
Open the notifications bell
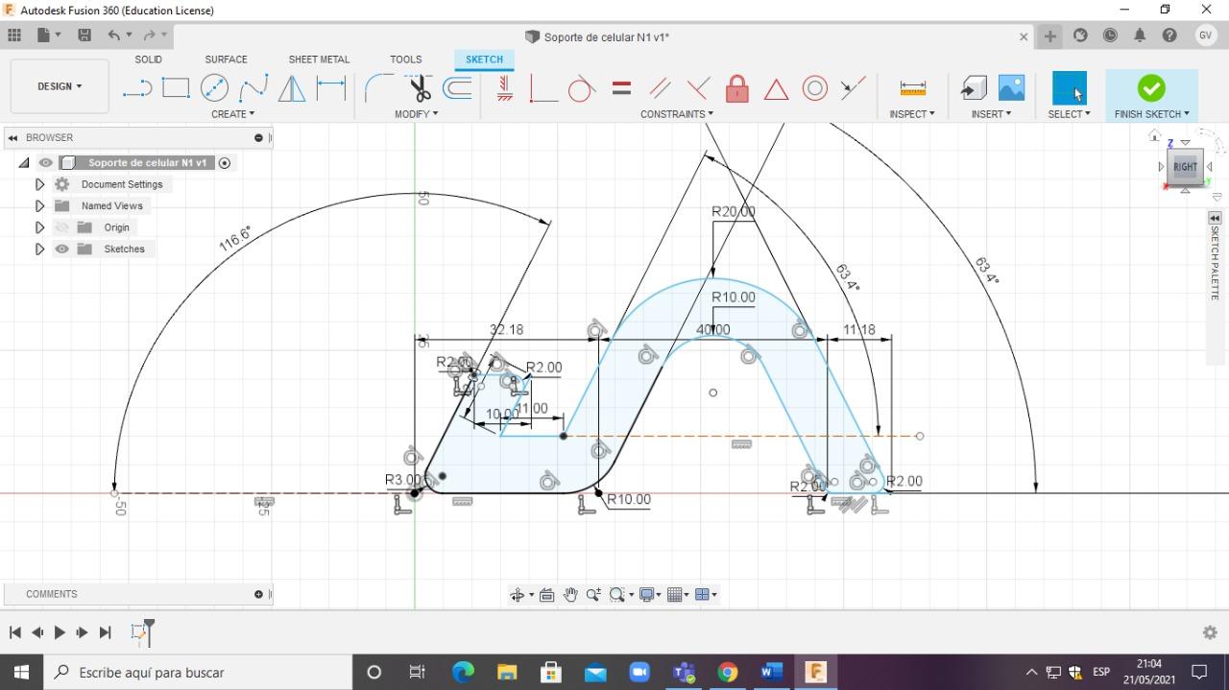click(1140, 36)
